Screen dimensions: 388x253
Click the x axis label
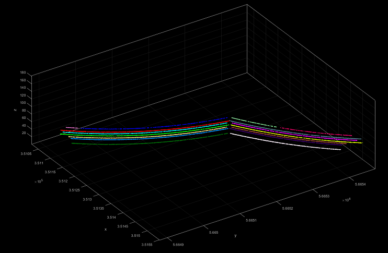click(106, 229)
